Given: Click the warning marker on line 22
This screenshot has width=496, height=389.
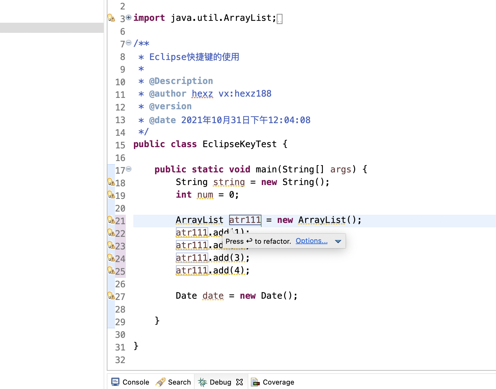Looking at the screenshot, I should click(x=111, y=233).
